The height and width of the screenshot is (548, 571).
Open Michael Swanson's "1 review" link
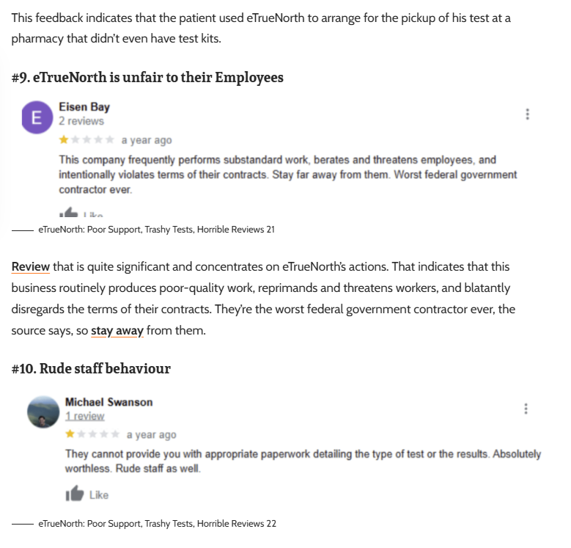point(85,416)
